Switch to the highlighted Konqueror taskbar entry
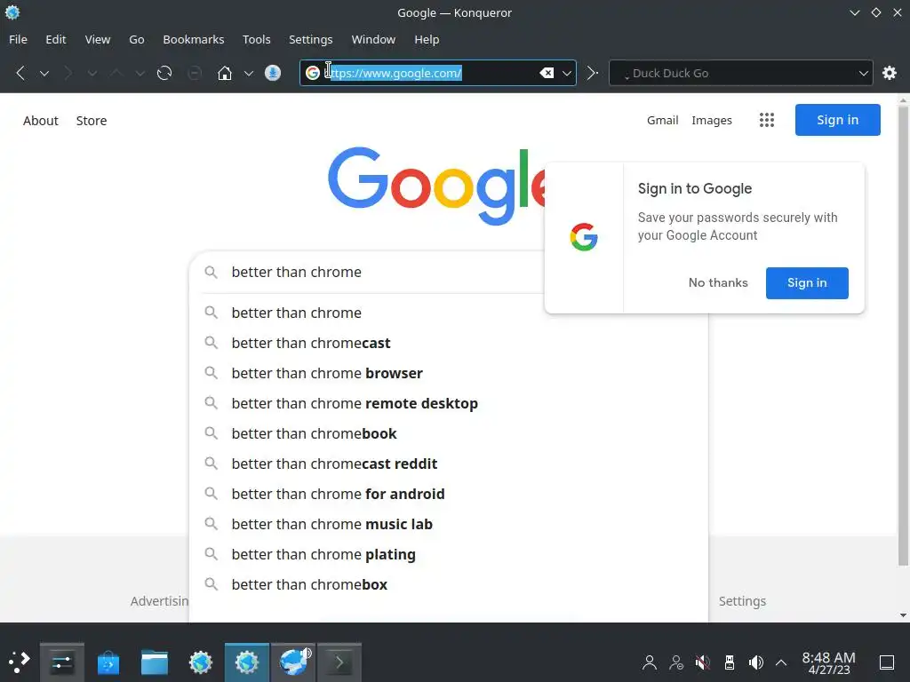The image size is (910, 682). 247,662
